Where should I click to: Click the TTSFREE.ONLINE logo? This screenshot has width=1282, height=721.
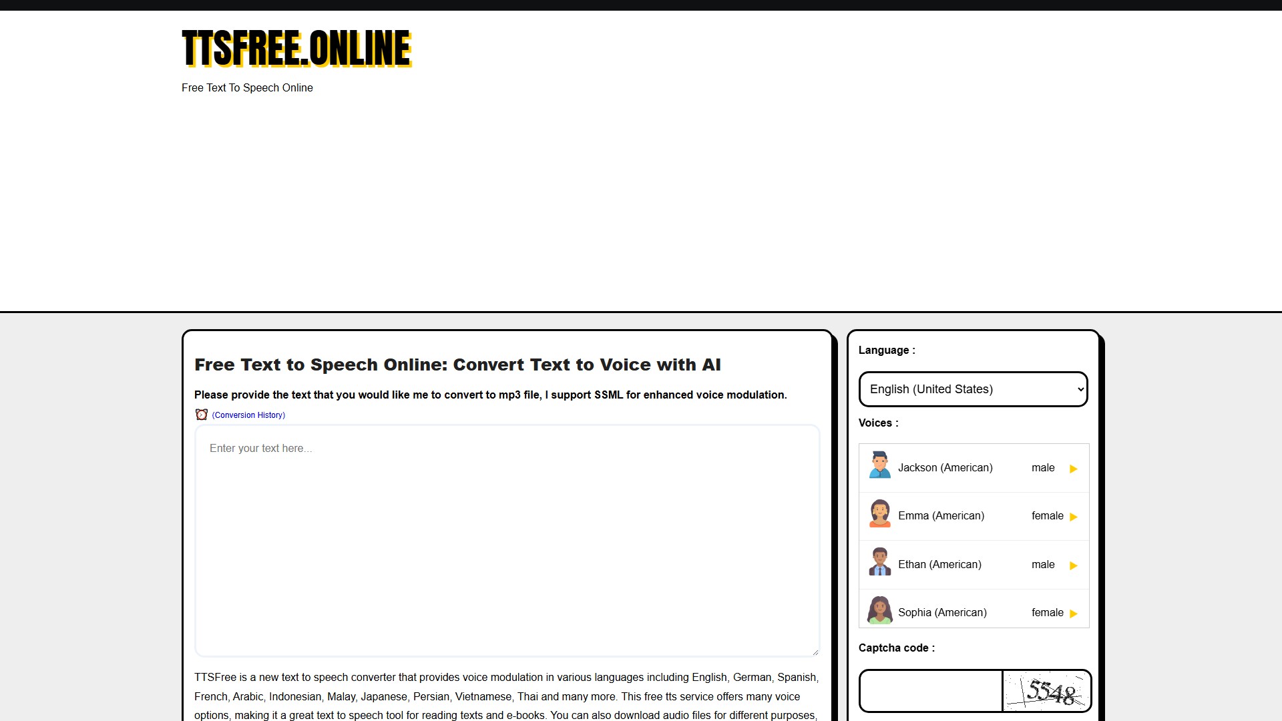[296, 48]
